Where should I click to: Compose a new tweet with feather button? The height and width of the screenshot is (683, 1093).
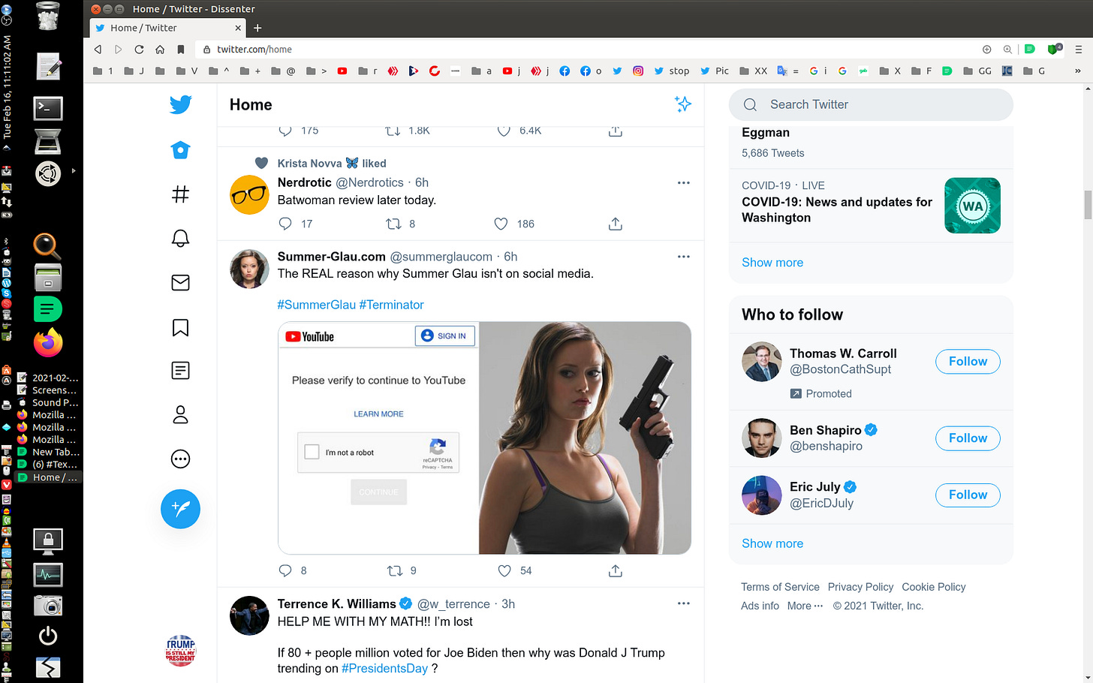click(x=180, y=509)
